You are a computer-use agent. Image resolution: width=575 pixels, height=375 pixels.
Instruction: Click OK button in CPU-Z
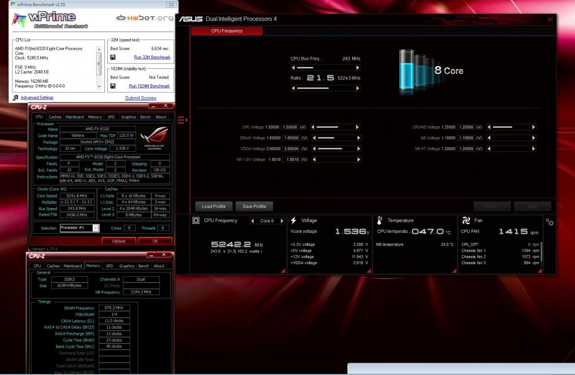[x=155, y=241]
